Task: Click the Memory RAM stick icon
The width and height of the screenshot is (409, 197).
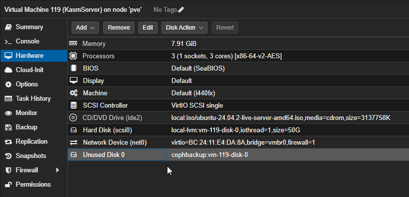Action: tap(73, 43)
